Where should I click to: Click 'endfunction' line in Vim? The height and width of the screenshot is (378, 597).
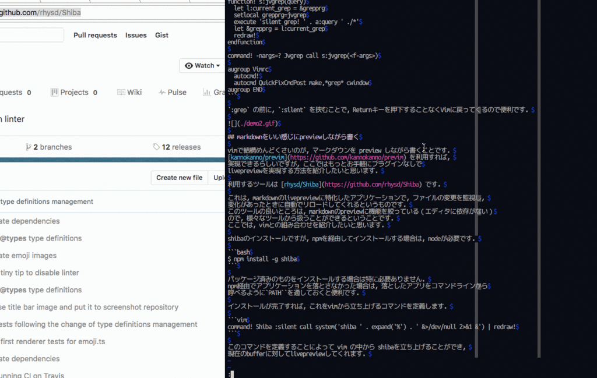tap(247, 42)
